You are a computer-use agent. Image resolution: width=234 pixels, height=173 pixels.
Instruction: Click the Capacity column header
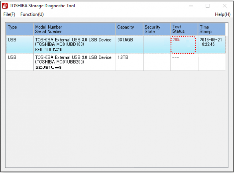pyautogui.click(x=129, y=29)
